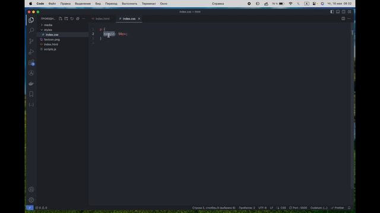Open Run and Debug view
The height and width of the screenshot is (213, 380).
coord(31,51)
